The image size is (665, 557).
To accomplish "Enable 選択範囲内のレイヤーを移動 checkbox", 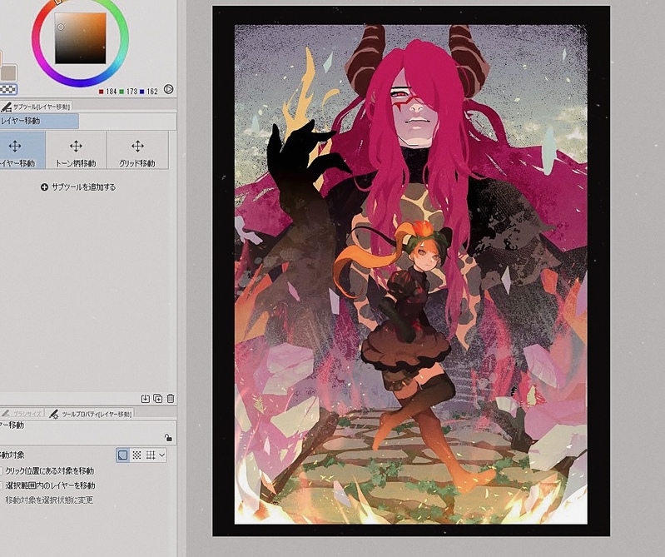I will pos(2,485).
